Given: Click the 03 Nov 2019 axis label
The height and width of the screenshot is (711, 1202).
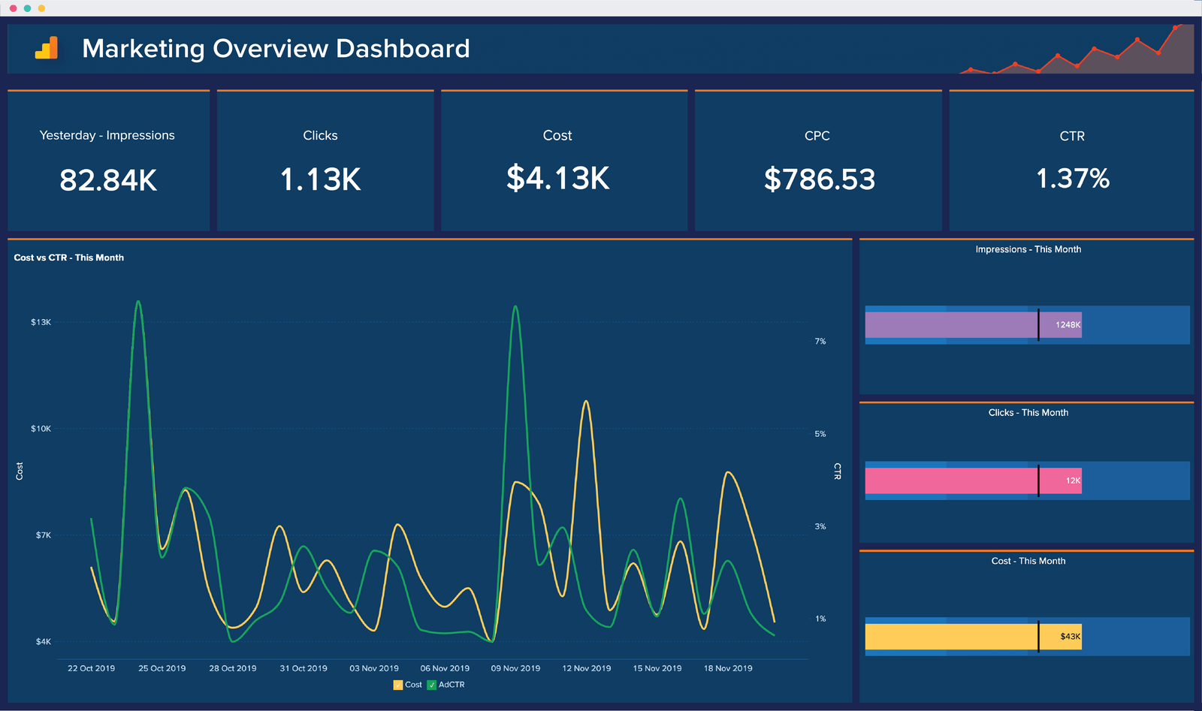Looking at the screenshot, I should (374, 668).
